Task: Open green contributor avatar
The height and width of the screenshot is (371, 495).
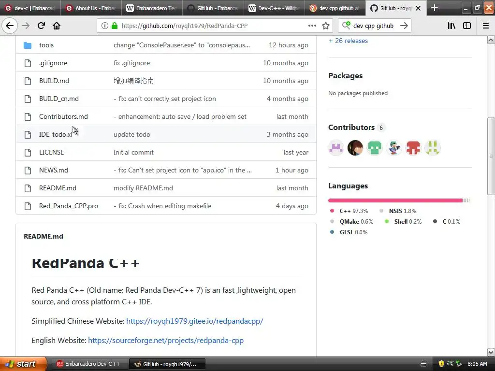Action: click(x=375, y=148)
